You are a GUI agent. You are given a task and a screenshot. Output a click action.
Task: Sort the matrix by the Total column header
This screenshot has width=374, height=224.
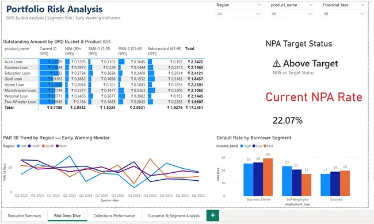pos(190,49)
